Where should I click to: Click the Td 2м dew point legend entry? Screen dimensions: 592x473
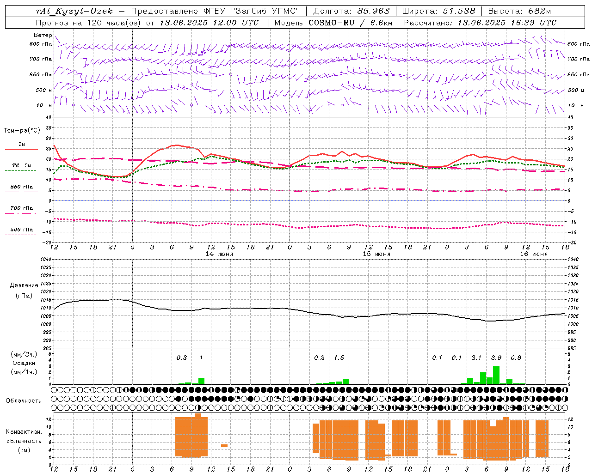coord(21,165)
